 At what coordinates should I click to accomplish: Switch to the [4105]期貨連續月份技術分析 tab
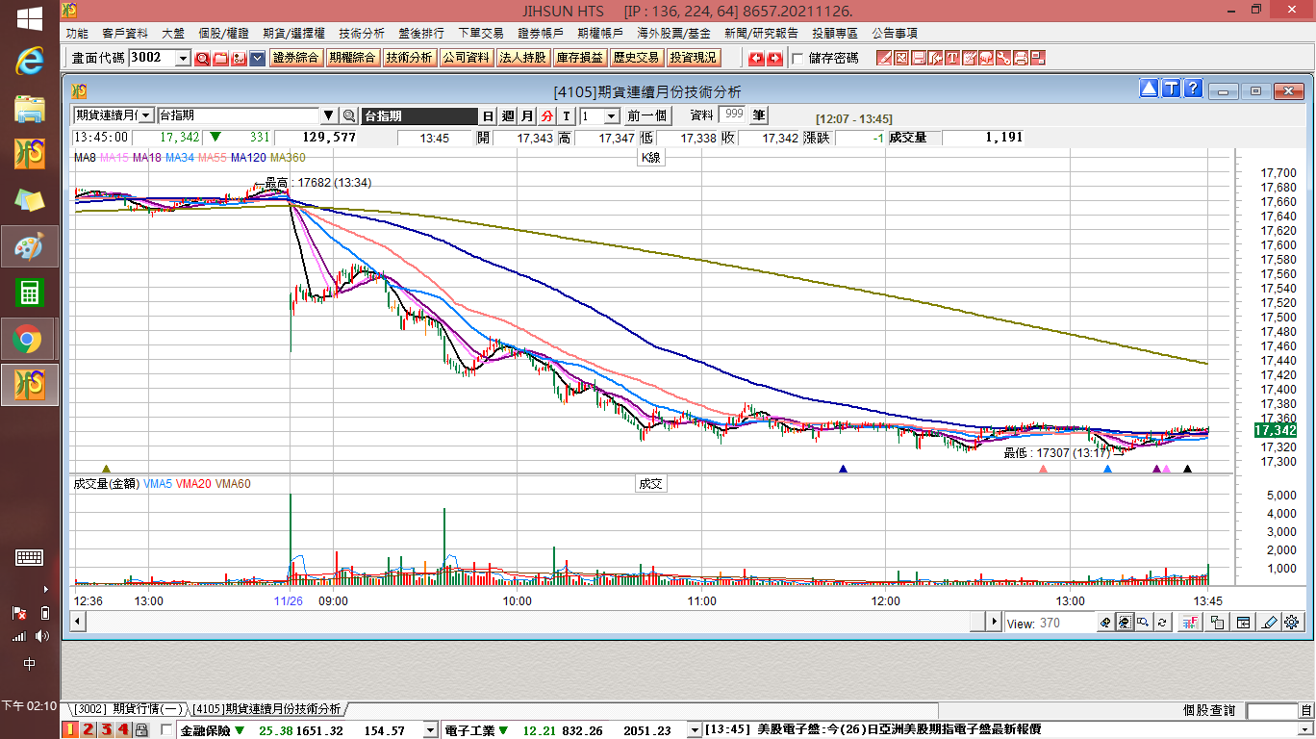click(x=266, y=709)
